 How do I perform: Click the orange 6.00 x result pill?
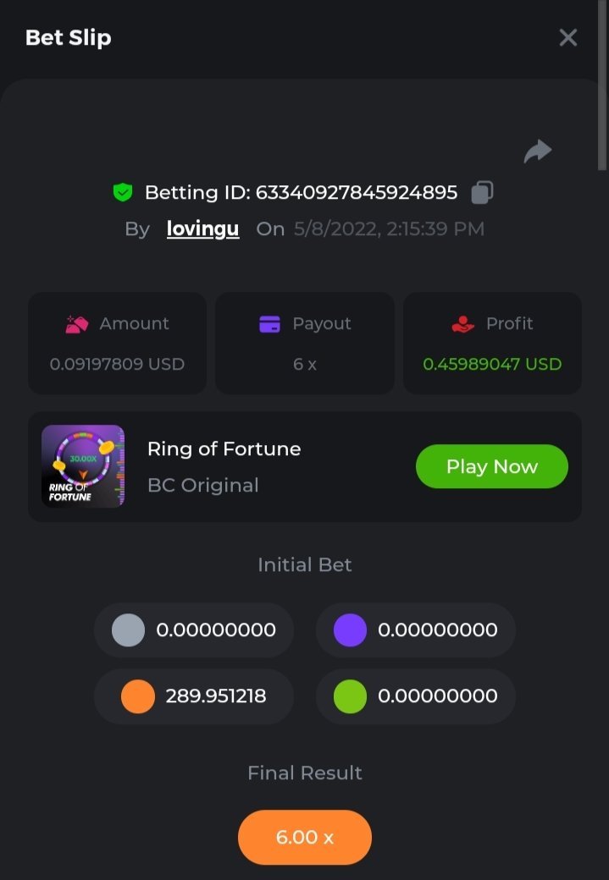[305, 837]
